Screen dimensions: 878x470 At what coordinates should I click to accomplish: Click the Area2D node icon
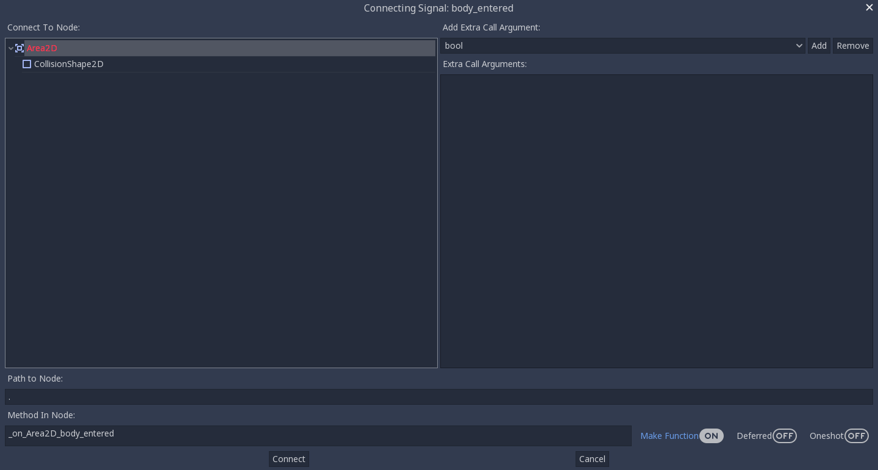20,48
